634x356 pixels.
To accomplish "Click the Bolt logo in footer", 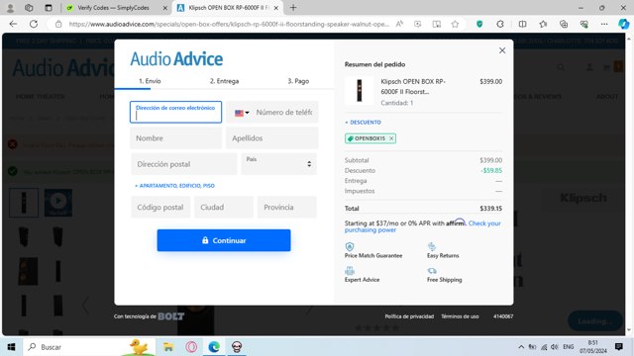I will 171,316.
